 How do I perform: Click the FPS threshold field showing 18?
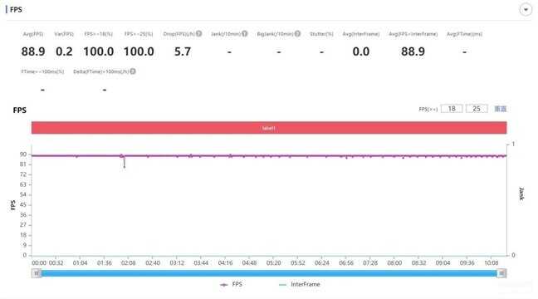point(452,109)
